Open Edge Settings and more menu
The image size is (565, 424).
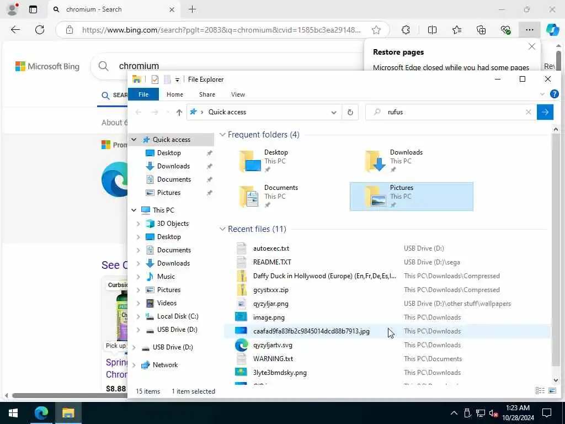[529, 30]
